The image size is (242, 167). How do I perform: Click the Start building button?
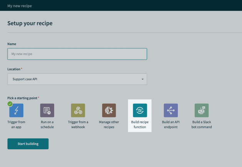(28, 144)
